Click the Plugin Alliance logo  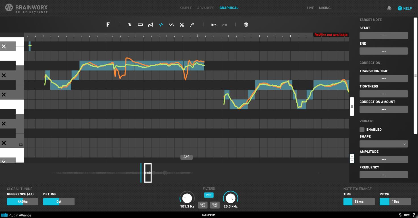point(16,215)
